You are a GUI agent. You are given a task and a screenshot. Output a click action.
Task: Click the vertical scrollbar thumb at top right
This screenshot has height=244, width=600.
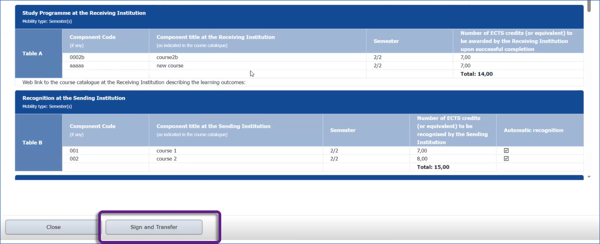588,6
